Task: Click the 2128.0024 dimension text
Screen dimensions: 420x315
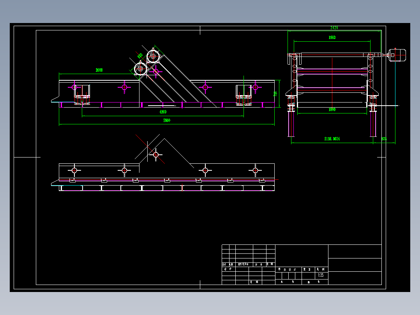Action: [332, 139]
